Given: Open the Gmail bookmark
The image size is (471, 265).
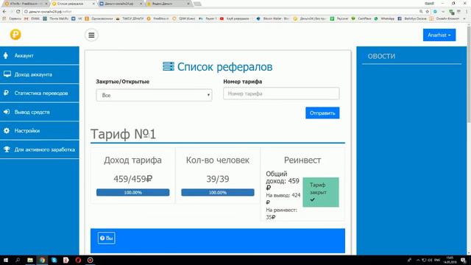Looking at the screenshot, I should coord(32,18).
